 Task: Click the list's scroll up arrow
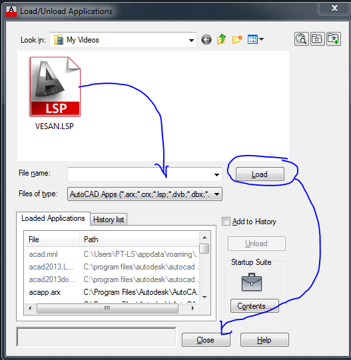point(204,238)
